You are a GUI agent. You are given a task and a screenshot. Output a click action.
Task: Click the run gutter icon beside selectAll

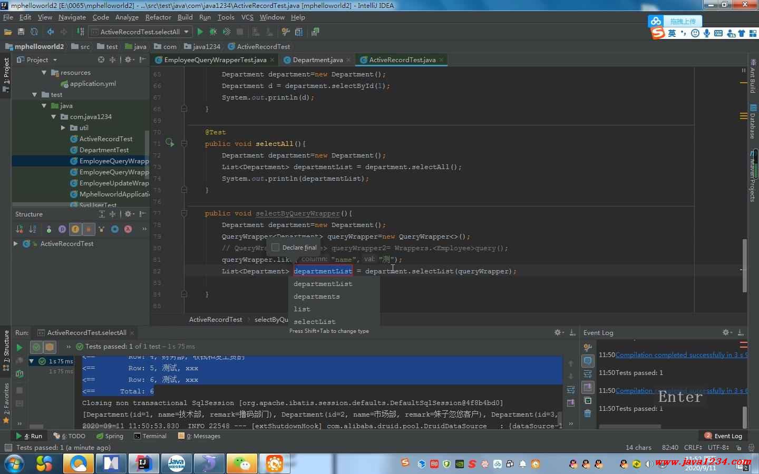point(170,143)
